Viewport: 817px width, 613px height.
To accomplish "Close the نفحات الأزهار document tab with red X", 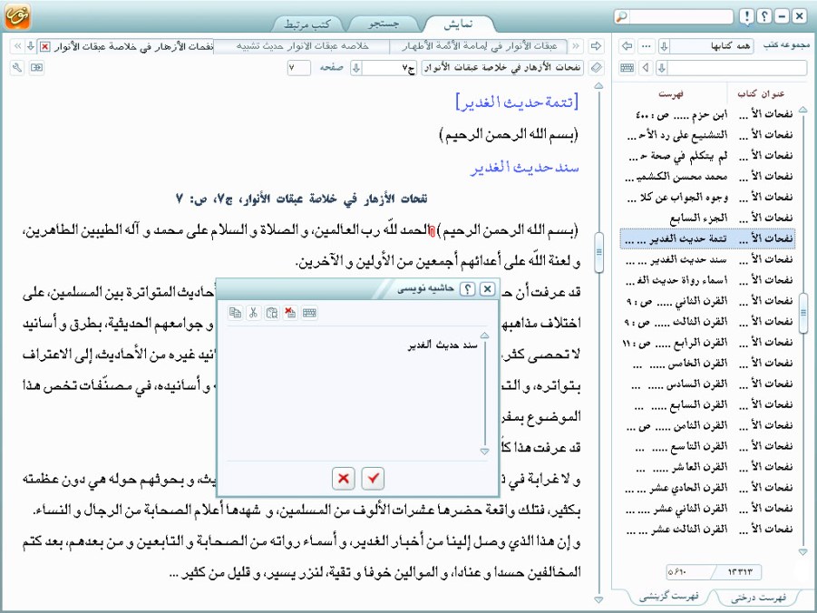I will tap(45, 46).
